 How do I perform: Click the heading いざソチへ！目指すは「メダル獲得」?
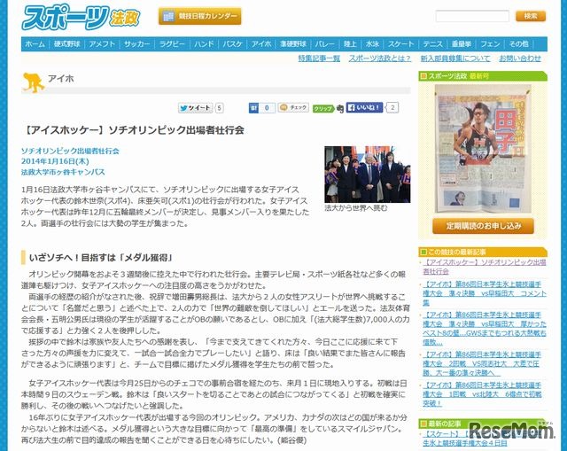pos(101,258)
